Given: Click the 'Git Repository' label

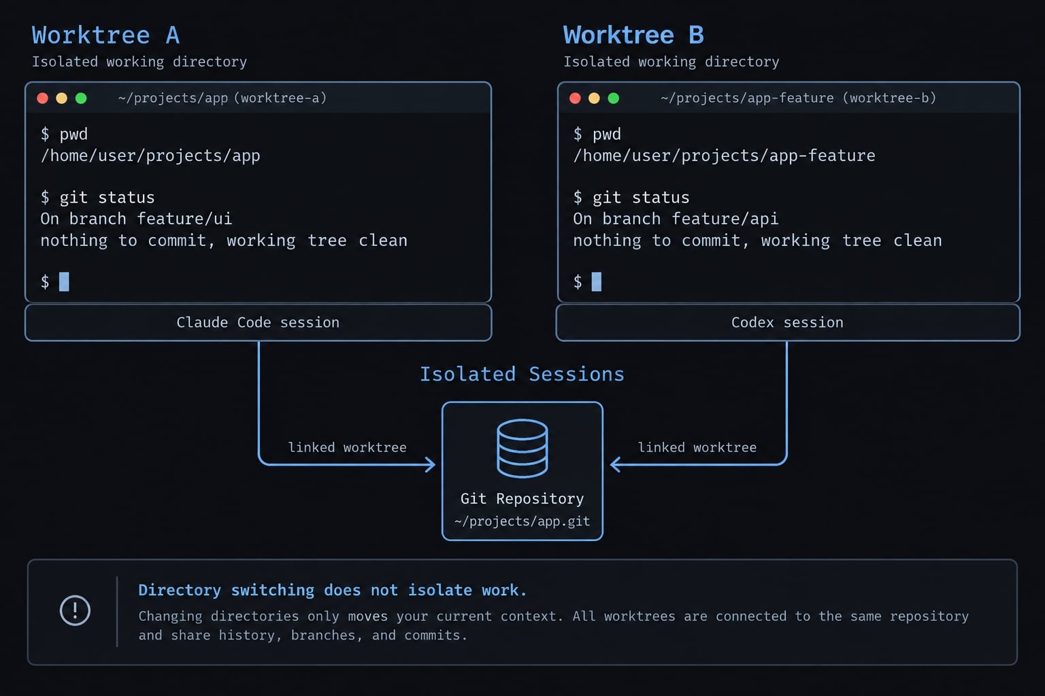Looking at the screenshot, I should (522, 499).
